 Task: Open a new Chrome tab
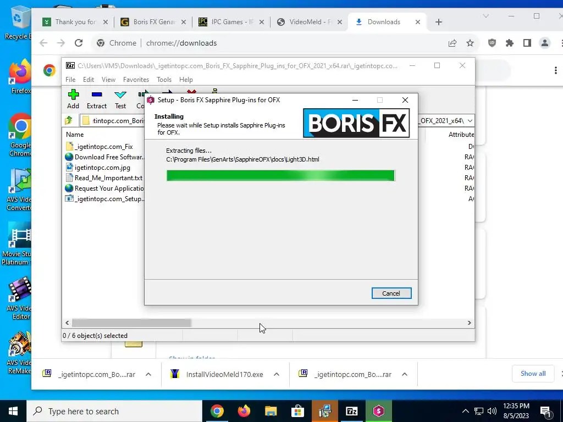(438, 22)
